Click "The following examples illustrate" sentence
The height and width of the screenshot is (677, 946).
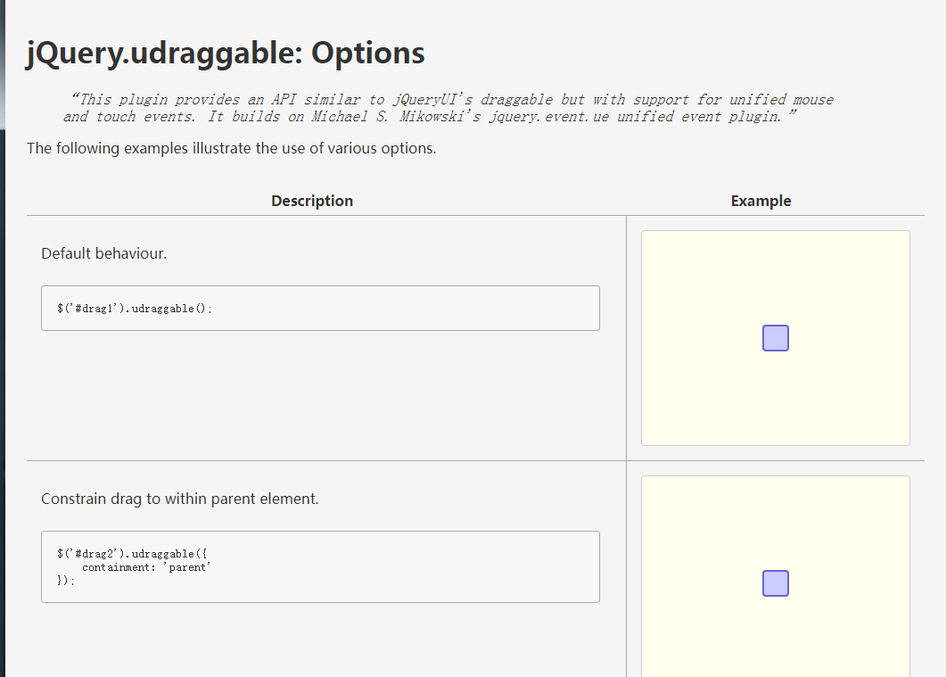tap(231, 148)
